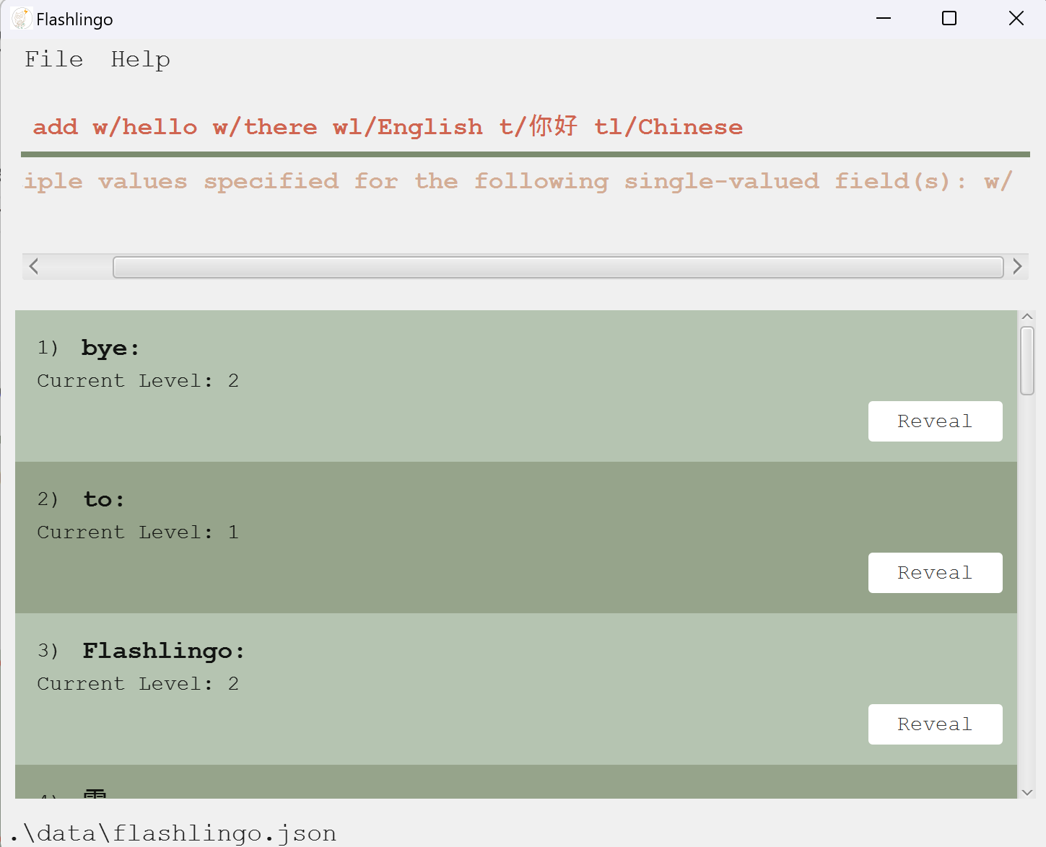This screenshot has height=847, width=1046.
Task: Click the command input field with add command
Action: [x=525, y=127]
